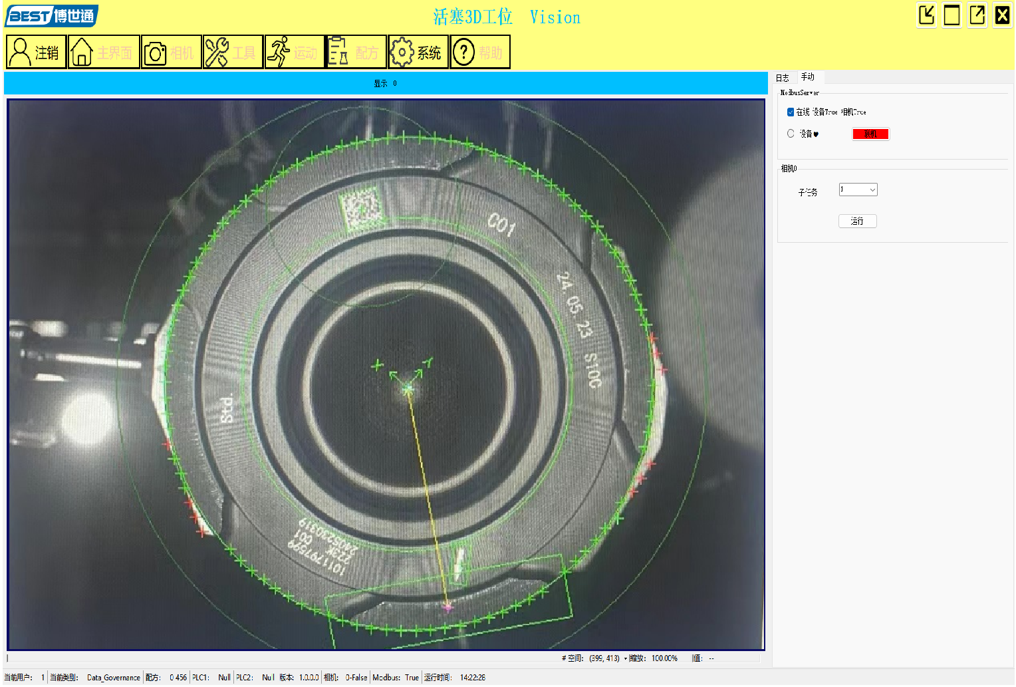Open the 运动 motion page
1016x687 pixels.
coord(295,52)
